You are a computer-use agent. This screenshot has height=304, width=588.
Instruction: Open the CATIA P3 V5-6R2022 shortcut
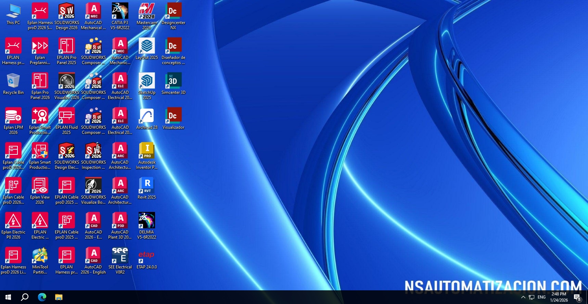pyautogui.click(x=120, y=16)
